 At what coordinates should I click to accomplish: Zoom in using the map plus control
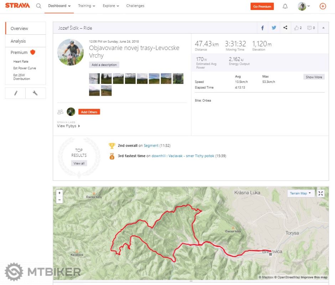(60, 192)
